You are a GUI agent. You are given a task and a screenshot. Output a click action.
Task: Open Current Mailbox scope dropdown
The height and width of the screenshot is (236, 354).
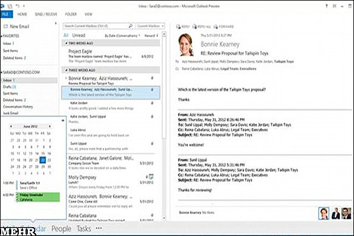150,26
